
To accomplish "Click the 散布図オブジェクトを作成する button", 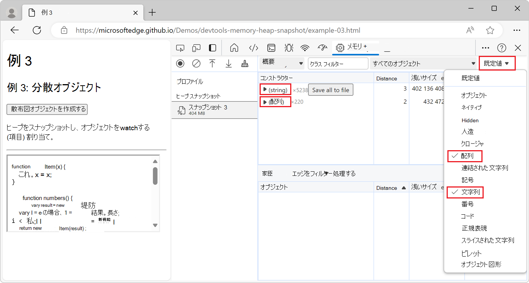I will pyautogui.click(x=46, y=109).
